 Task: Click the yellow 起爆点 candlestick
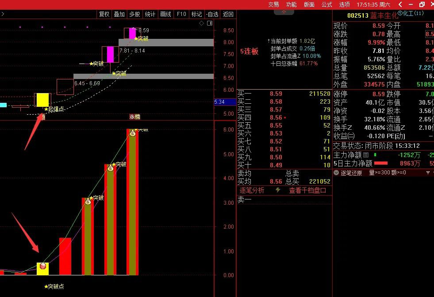click(x=42, y=100)
